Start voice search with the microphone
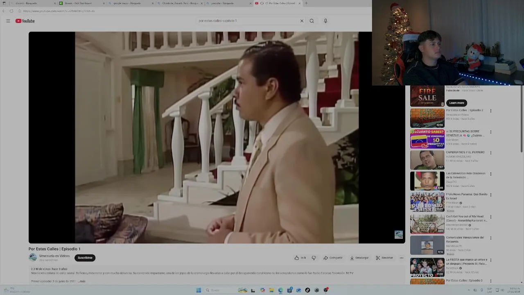 (325, 21)
